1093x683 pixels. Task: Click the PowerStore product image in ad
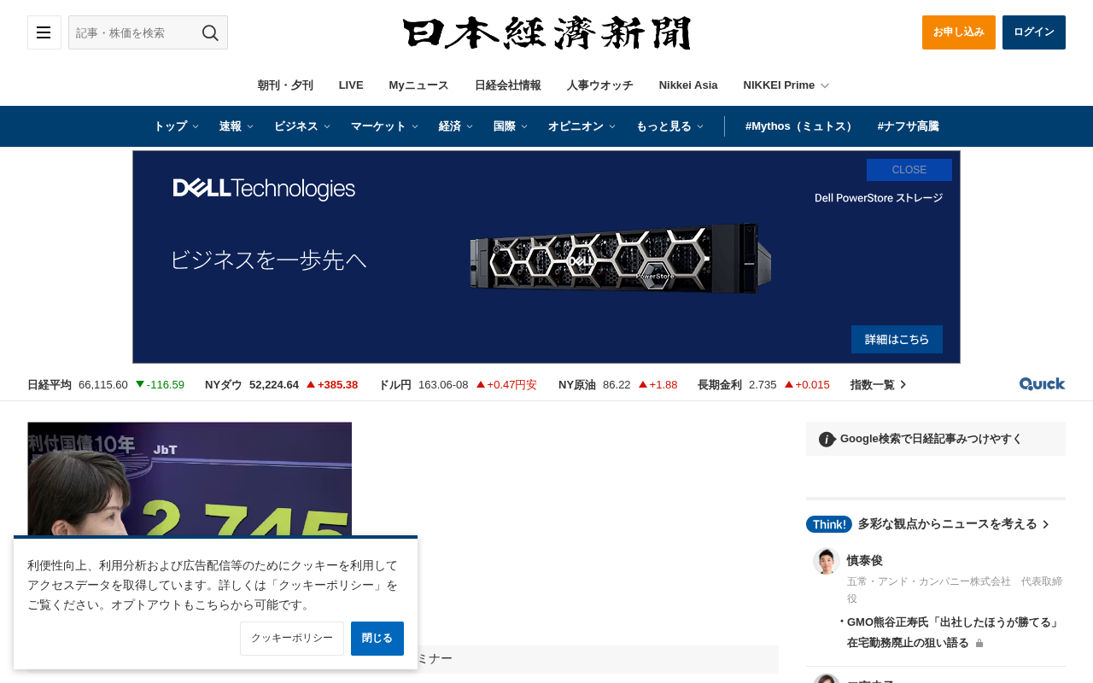coord(620,258)
